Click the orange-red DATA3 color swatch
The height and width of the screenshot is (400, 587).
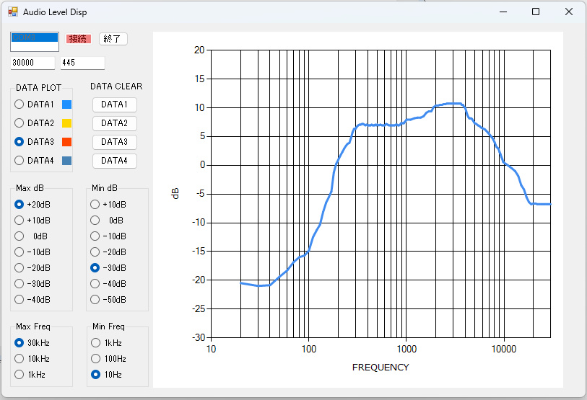pos(66,142)
